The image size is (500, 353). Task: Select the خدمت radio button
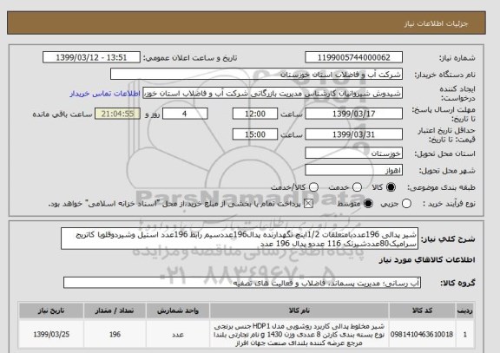[357, 187]
